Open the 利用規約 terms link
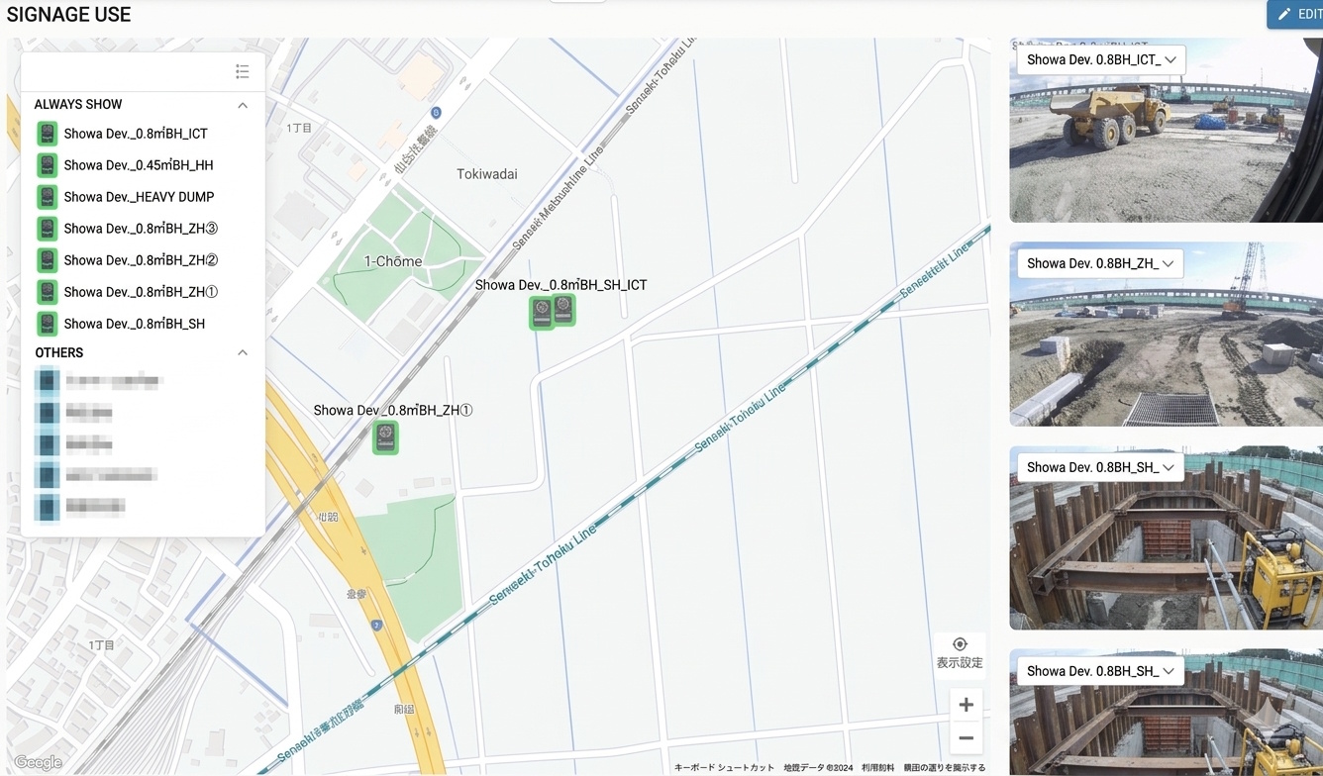 (877, 768)
